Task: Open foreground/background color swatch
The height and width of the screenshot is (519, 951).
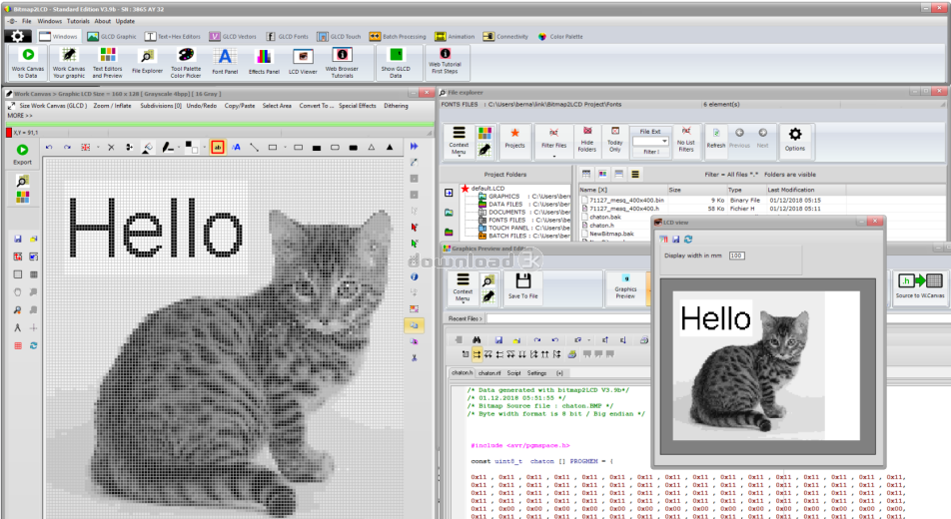Action: tap(192, 147)
